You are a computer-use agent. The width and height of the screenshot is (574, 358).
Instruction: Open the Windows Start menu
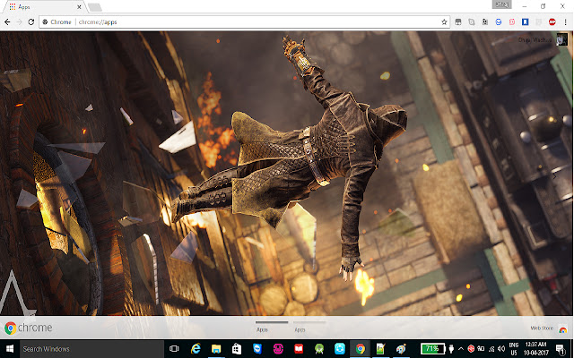click(10, 349)
